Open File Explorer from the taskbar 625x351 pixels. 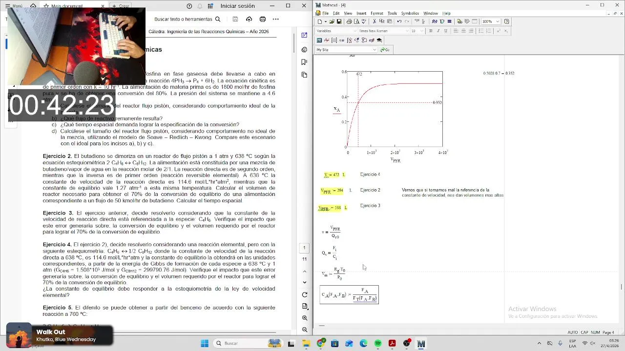click(x=306, y=343)
